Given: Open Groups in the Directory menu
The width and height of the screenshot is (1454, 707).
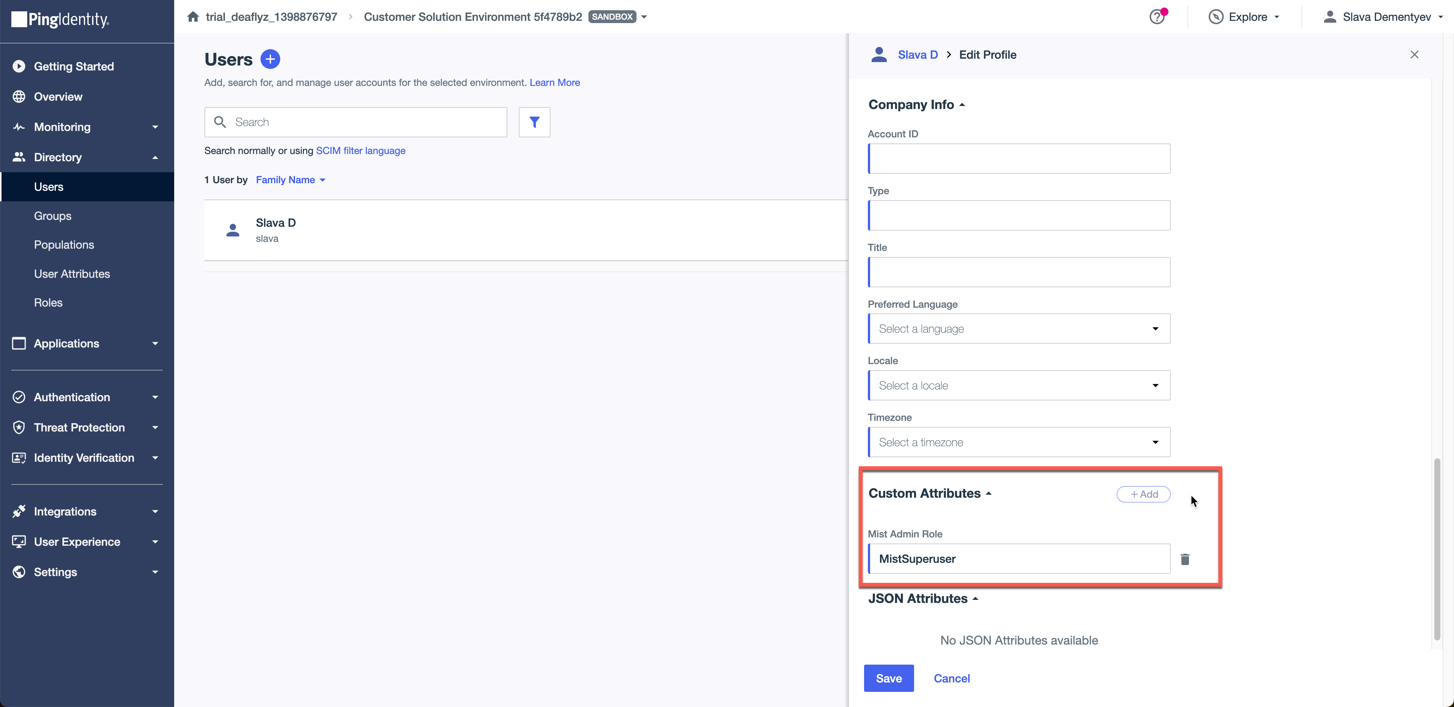Looking at the screenshot, I should (53, 216).
